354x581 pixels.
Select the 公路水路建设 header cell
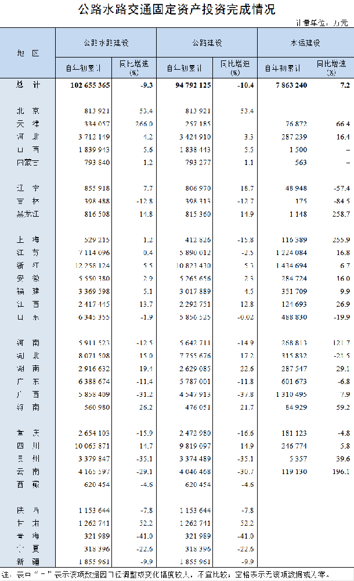[106, 43]
